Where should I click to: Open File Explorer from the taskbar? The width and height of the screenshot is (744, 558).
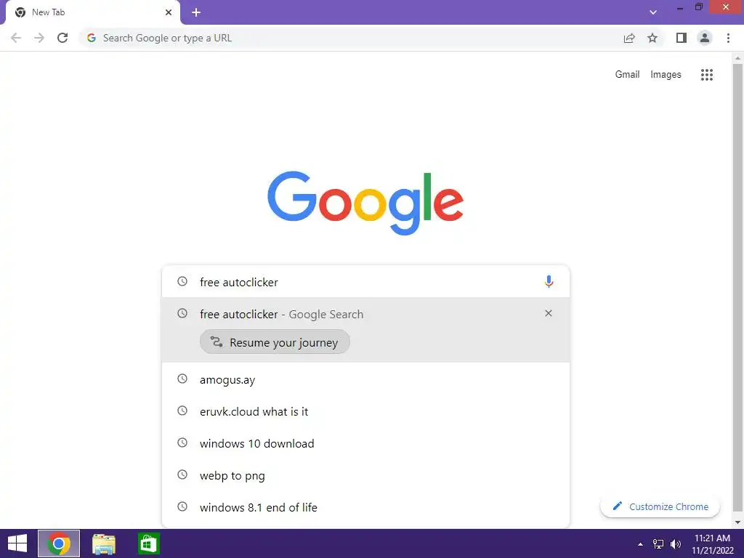coord(104,543)
